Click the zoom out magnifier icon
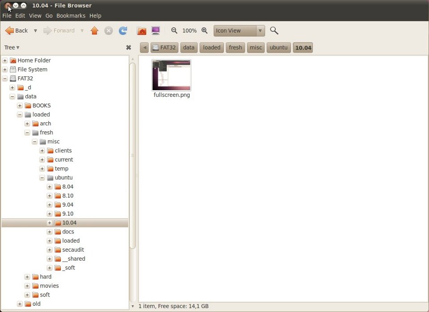 point(174,31)
